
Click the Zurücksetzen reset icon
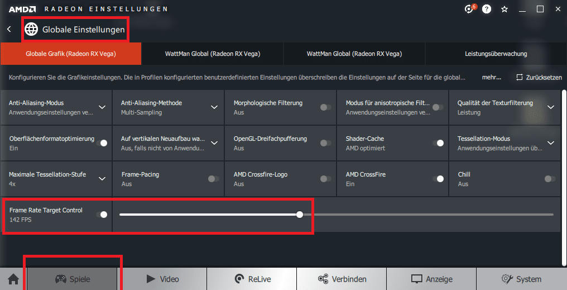[x=520, y=77]
